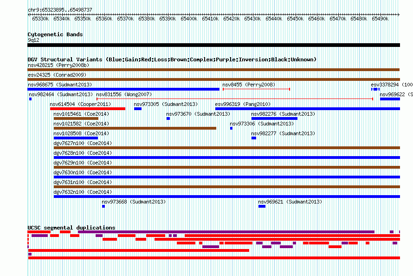413x276 pixels.
Task: Click the 65450k ruler tick label
Action: coord(295,19)
